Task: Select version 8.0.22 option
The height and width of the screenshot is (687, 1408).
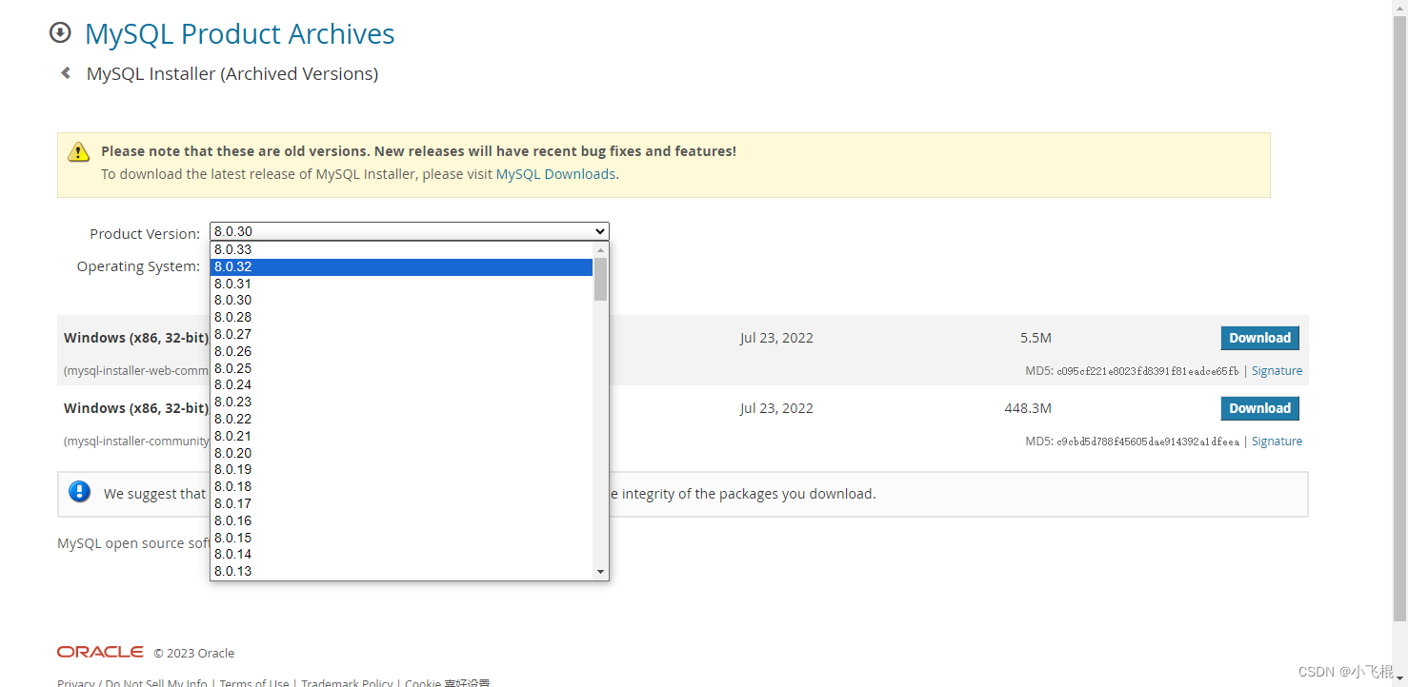Action: pyautogui.click(x=401, y=419)
